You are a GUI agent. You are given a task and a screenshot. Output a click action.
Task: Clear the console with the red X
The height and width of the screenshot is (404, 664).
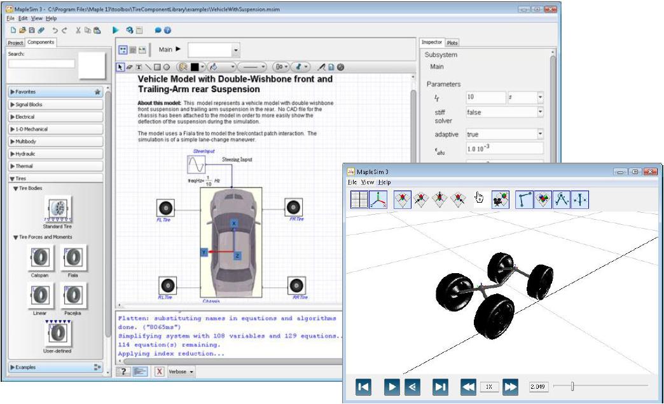(x=159, y=372)
